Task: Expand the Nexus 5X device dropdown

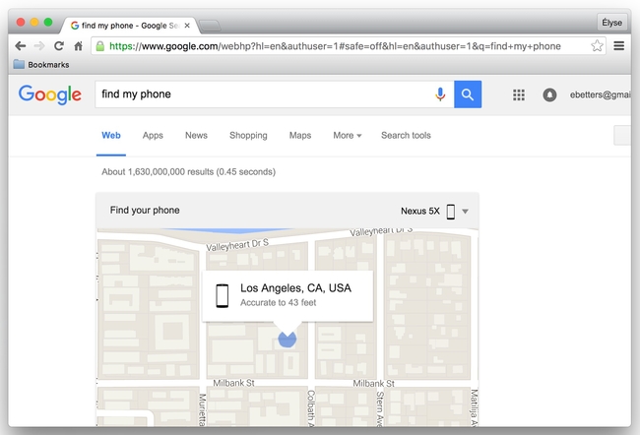Action: 465,211
